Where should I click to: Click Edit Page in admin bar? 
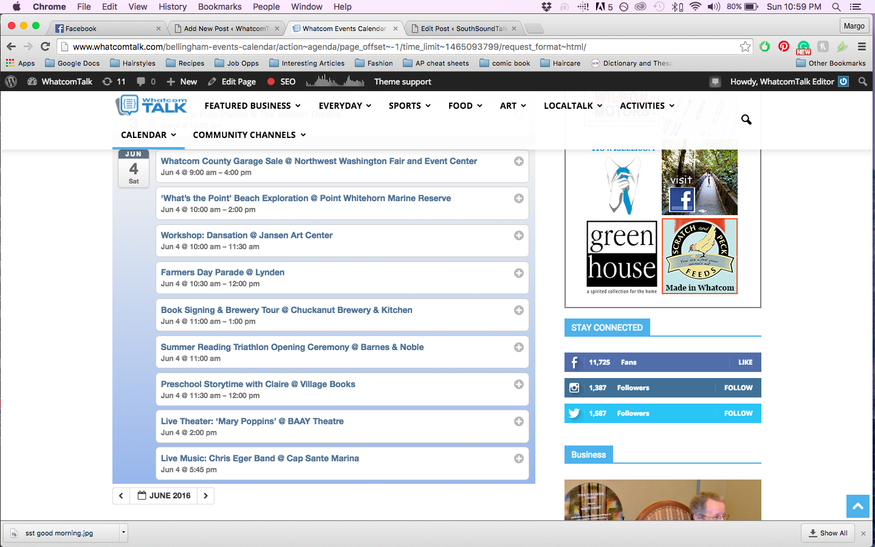232,81
